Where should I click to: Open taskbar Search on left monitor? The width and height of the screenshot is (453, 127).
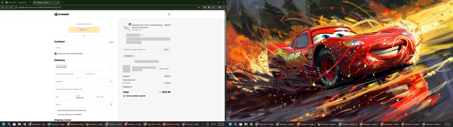coord(9,124)
